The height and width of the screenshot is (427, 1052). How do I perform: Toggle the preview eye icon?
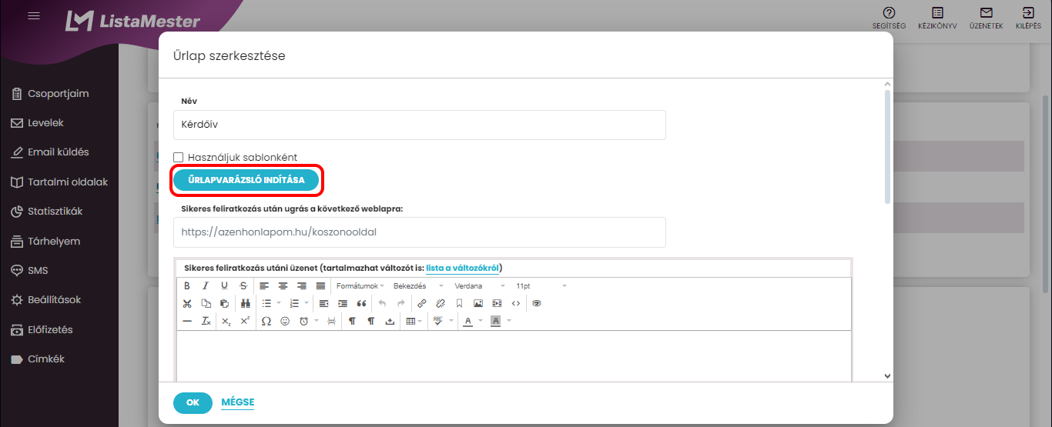tap(537, 303)
